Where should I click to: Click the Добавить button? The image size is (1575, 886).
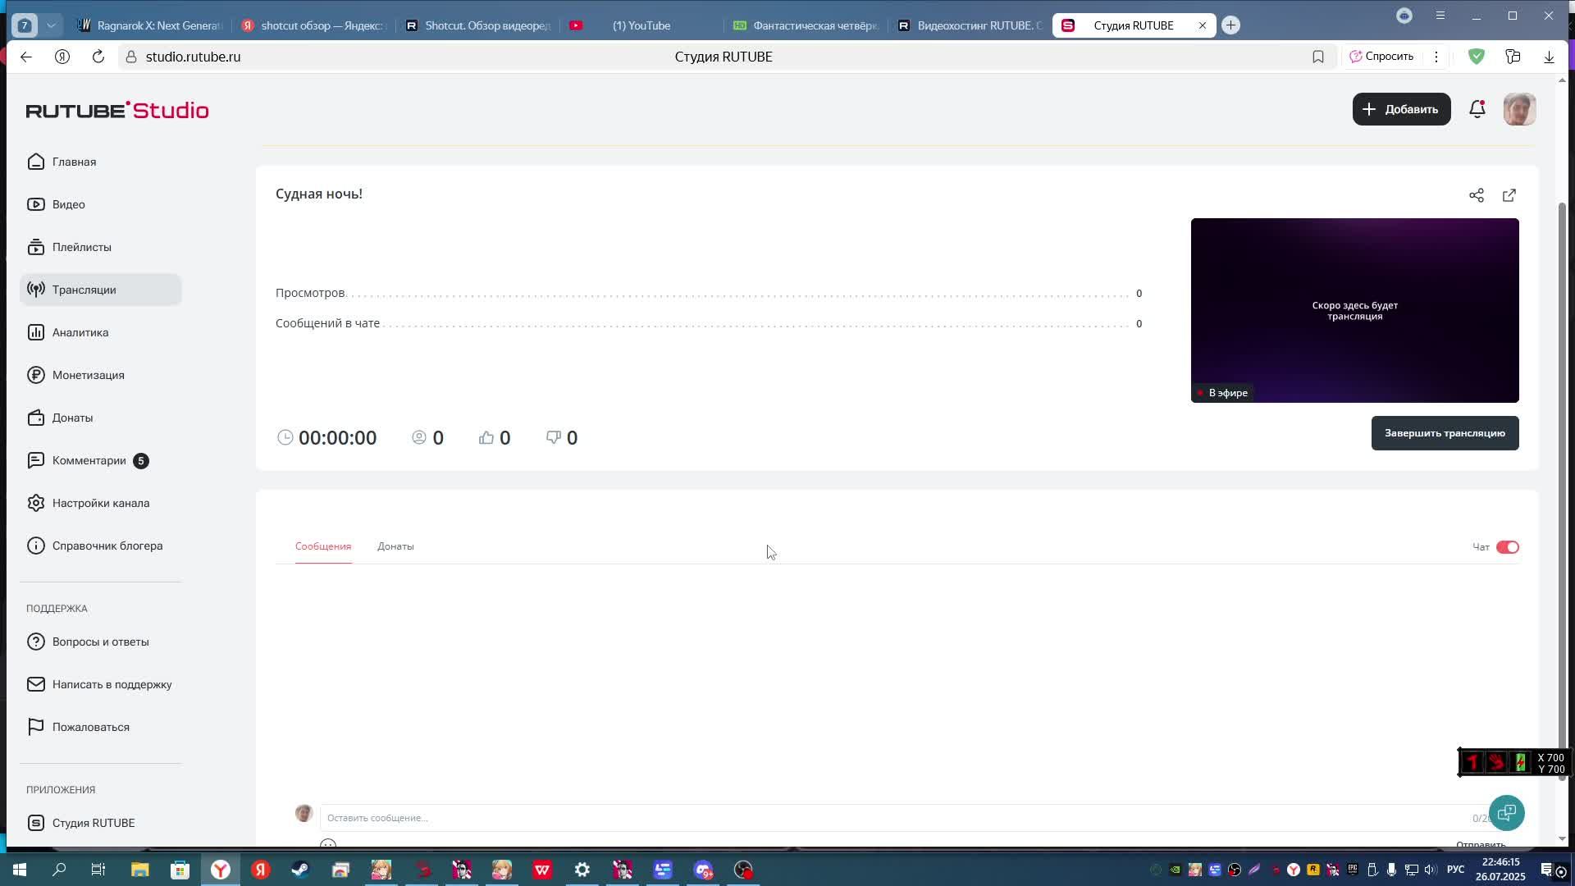(x=1400, y=109)
